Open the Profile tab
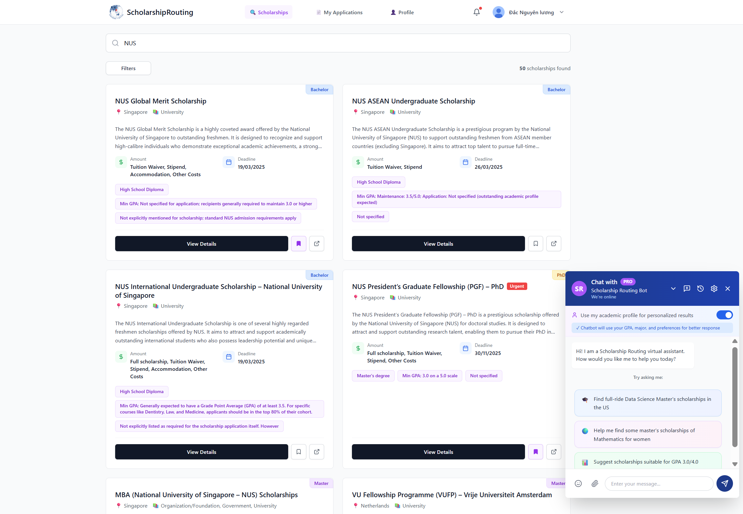 [x=402, y=12]
